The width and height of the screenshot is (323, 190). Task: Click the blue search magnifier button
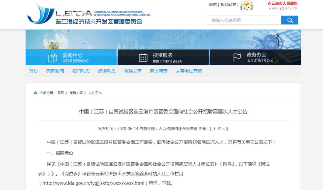[290, 20]
